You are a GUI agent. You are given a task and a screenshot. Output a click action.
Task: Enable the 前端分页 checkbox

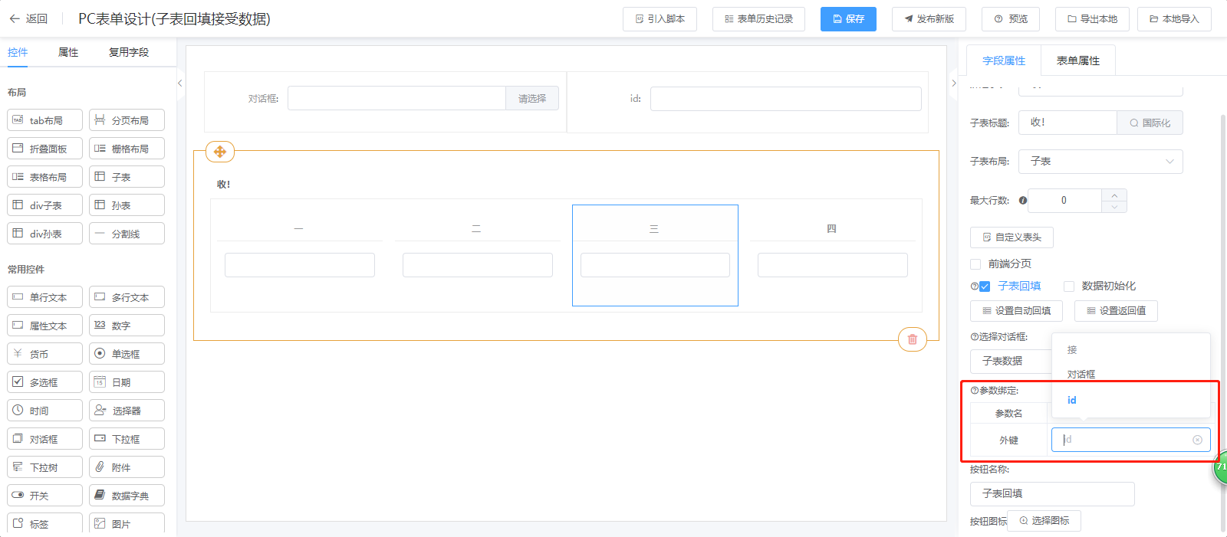pyautogui.click(x=975, y=264)
